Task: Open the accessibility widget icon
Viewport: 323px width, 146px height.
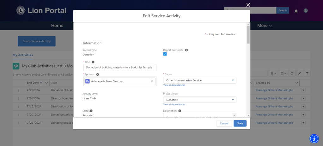Action: coord(314,138)
